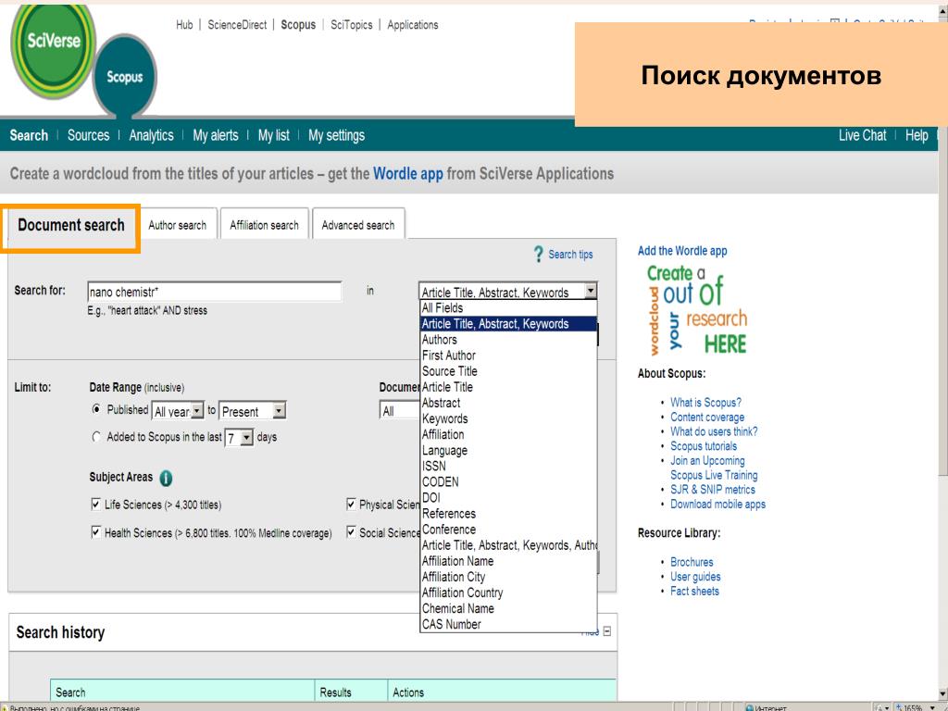Collapse Search history with the minus icon
The height and width of the screenshot is (711, 948).
[607, 631]
